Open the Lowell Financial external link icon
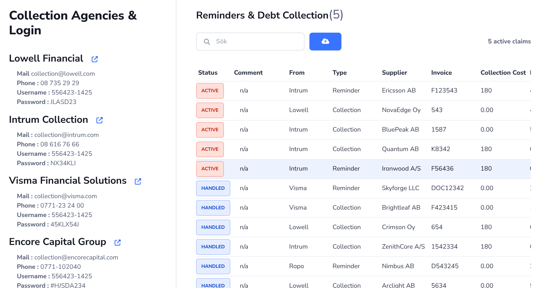 95,59
